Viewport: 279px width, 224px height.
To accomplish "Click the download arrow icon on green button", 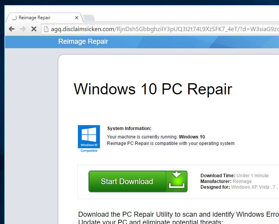I will click(x=177, y=180).
